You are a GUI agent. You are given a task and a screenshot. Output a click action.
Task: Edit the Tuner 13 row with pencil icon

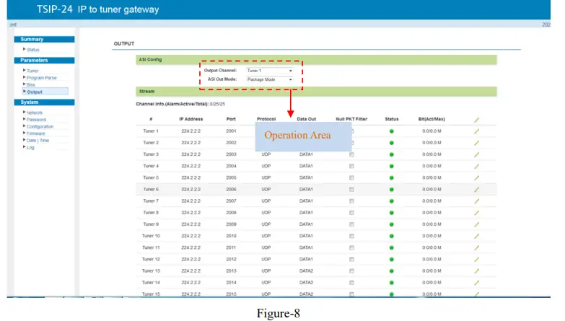pyautogui.click(x=477, y=271)
